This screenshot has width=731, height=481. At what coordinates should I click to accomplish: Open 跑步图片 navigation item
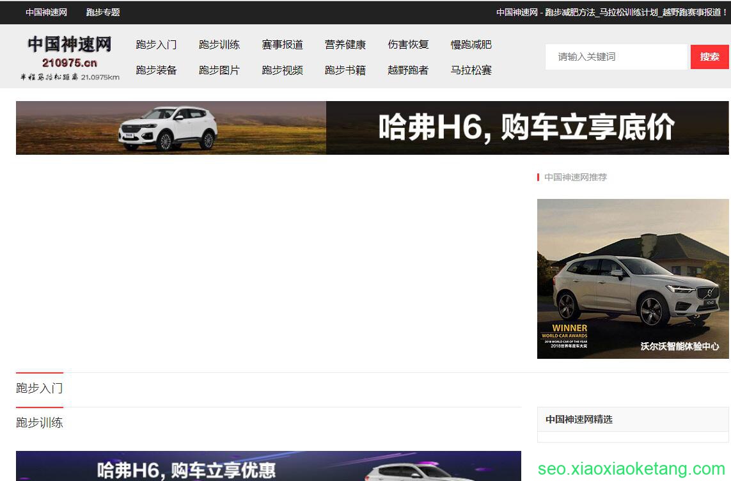(219, 70)
